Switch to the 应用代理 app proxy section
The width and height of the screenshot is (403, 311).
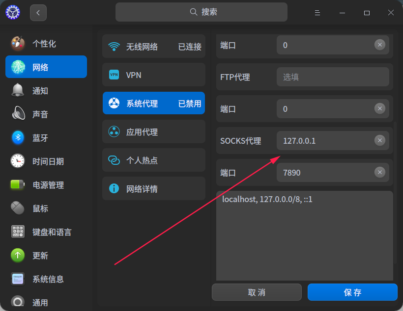(153, 131)
